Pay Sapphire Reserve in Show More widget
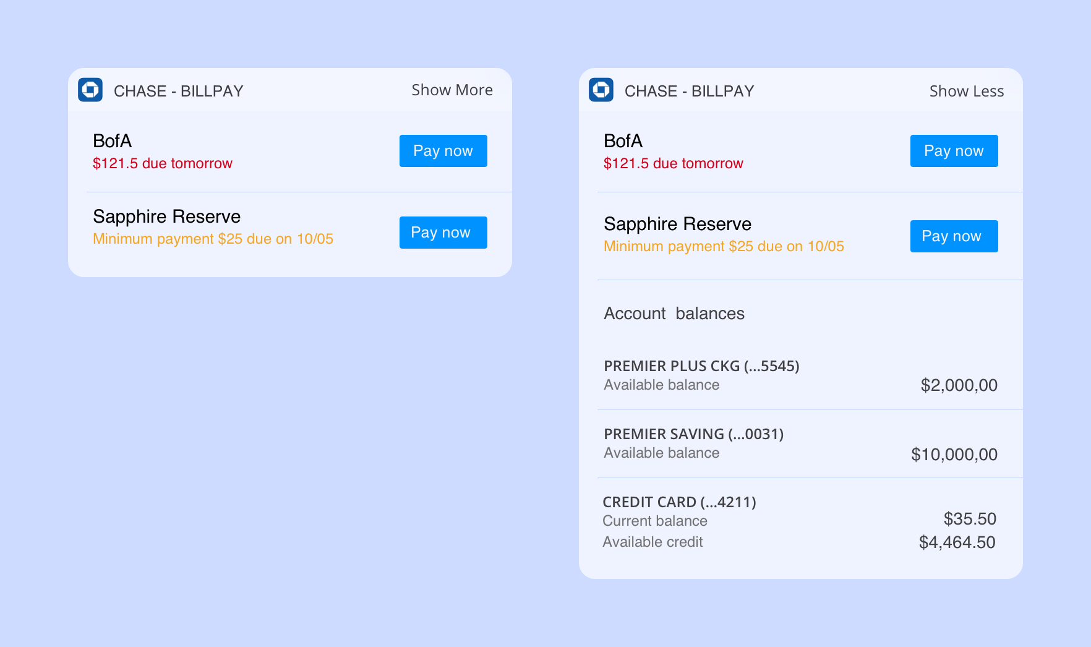The width and height of the screenshot is (1091, 647). tap(443, 233)
